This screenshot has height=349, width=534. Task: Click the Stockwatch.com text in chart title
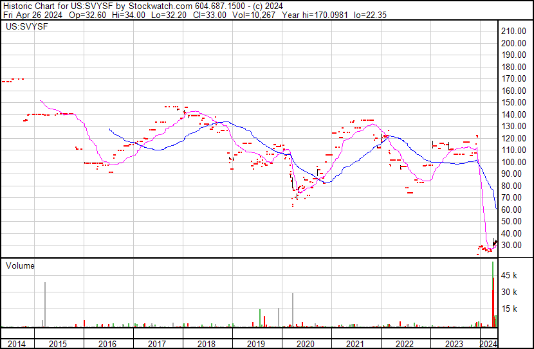coord(160,6)
